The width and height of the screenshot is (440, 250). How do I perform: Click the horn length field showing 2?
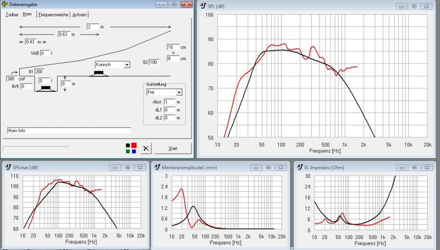point(92,26)
